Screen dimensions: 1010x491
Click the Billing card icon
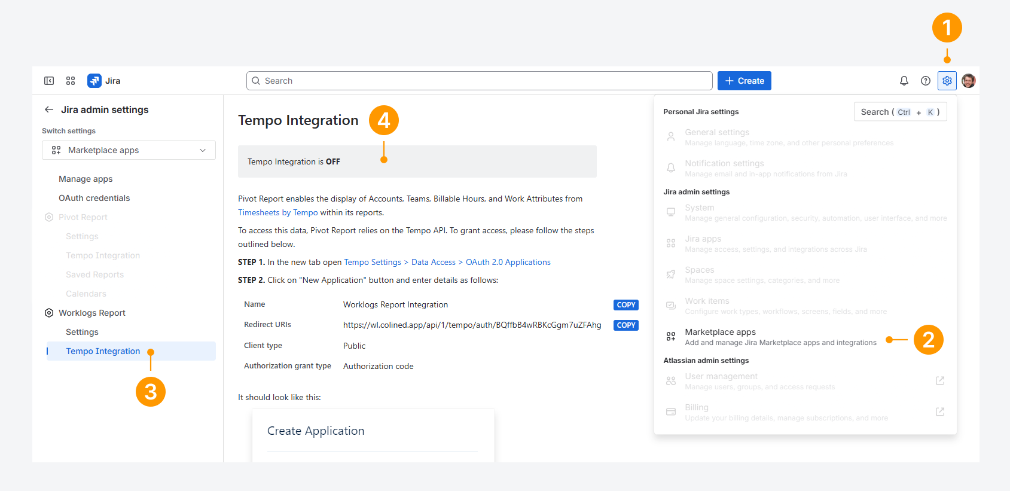click(x=671, y=412)
